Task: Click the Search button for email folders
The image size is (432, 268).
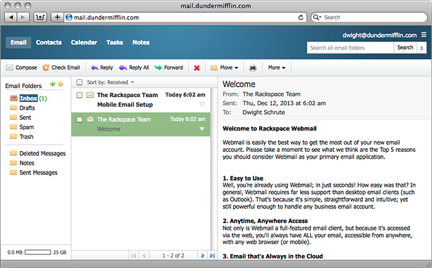Action: (405, 48)
